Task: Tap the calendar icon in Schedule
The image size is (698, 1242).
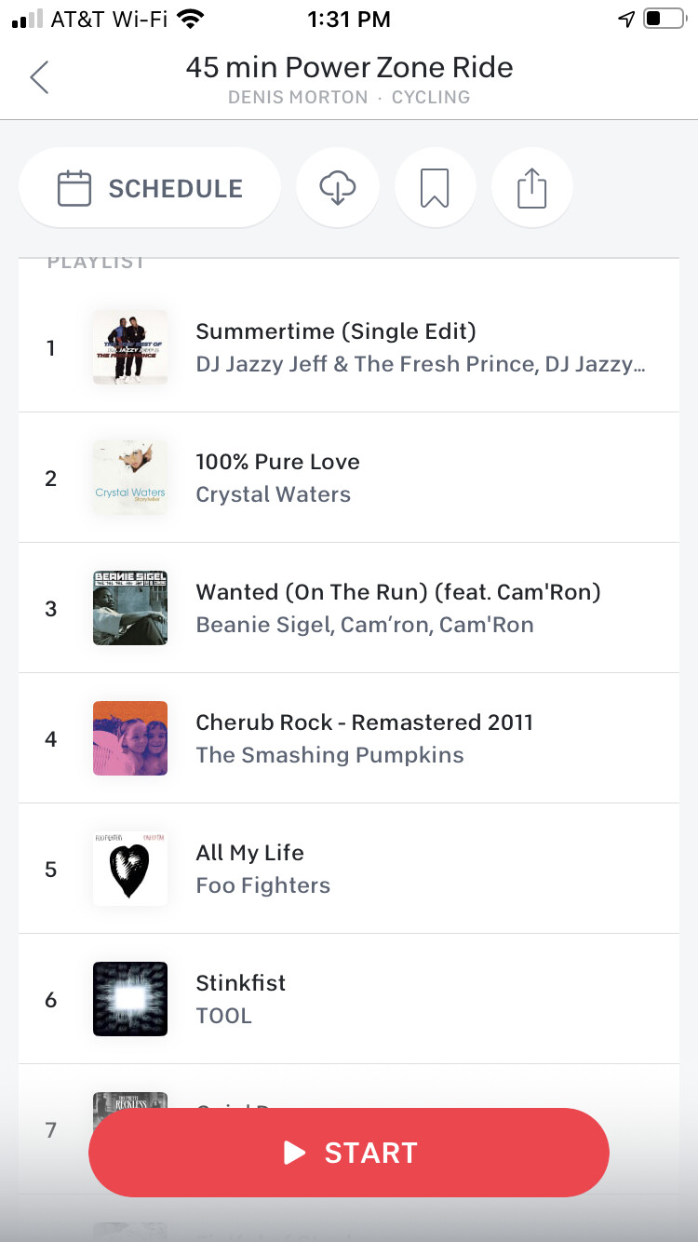Action: (x=74, y=188)
